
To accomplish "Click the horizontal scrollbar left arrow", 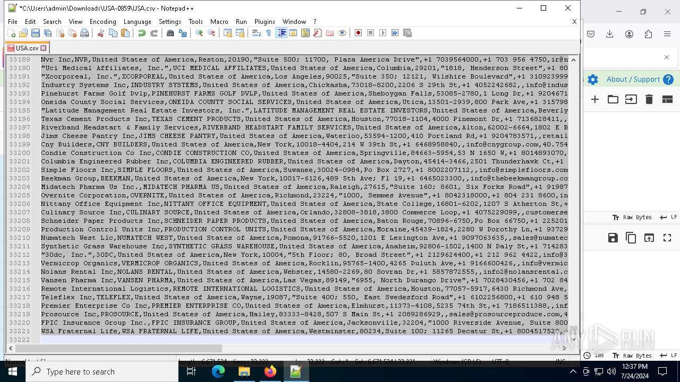I will click(x=11, y=348).
